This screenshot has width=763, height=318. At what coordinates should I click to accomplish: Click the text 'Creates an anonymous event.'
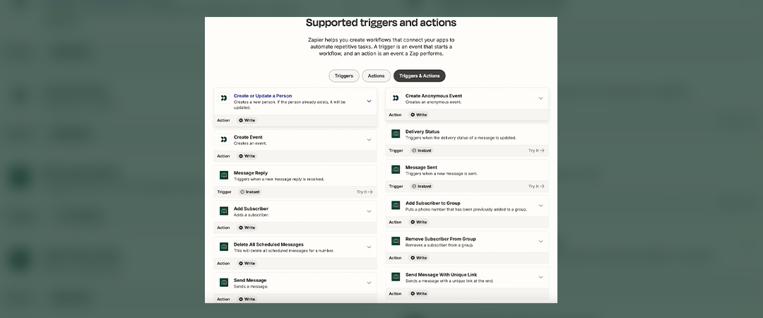tap(434, 102)
